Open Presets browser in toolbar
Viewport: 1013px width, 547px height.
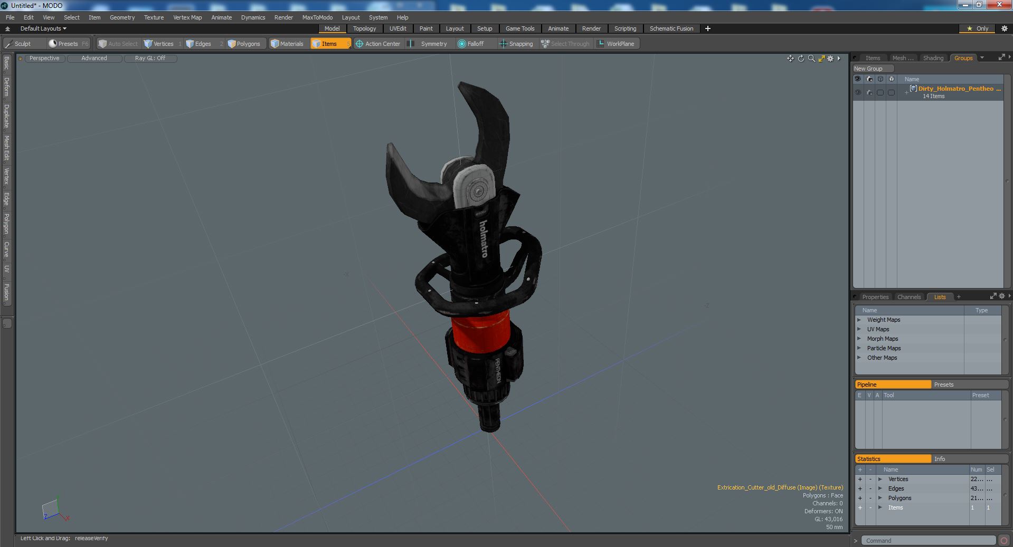coord(68,44)
